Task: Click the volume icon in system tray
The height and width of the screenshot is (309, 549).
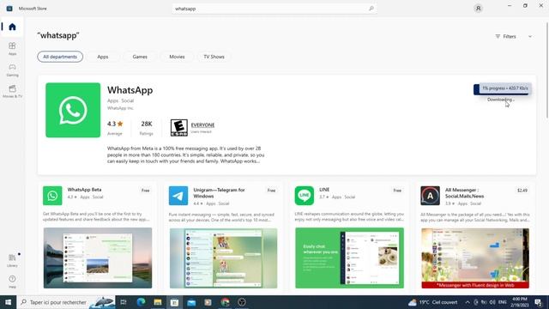Action: point(492,302)
